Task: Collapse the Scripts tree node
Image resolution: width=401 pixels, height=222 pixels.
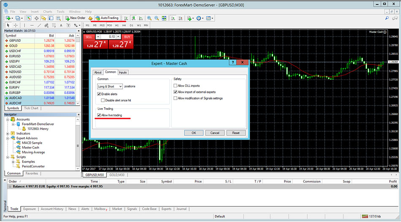Action: 8,157
